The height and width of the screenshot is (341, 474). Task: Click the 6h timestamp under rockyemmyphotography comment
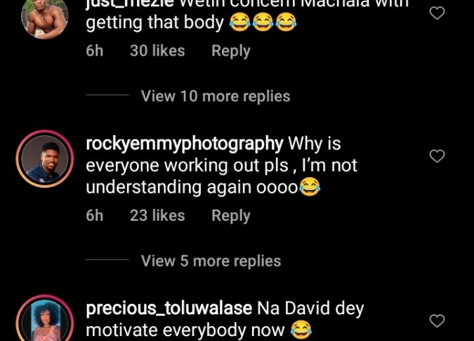point(95,216)
